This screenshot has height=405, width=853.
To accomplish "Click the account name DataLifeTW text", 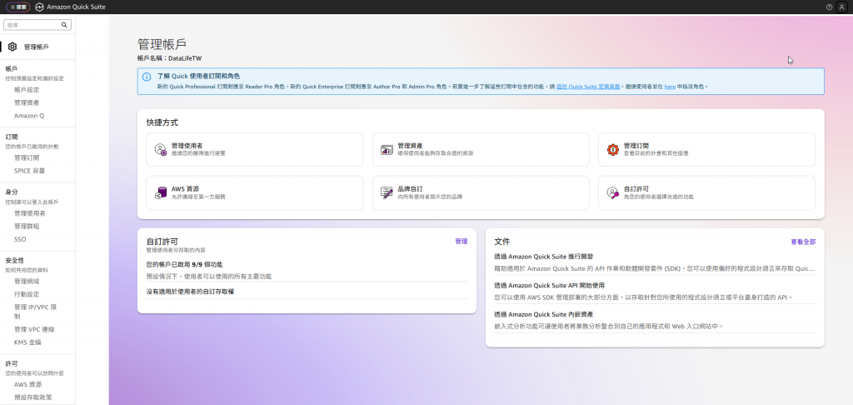I will (185, 58).
